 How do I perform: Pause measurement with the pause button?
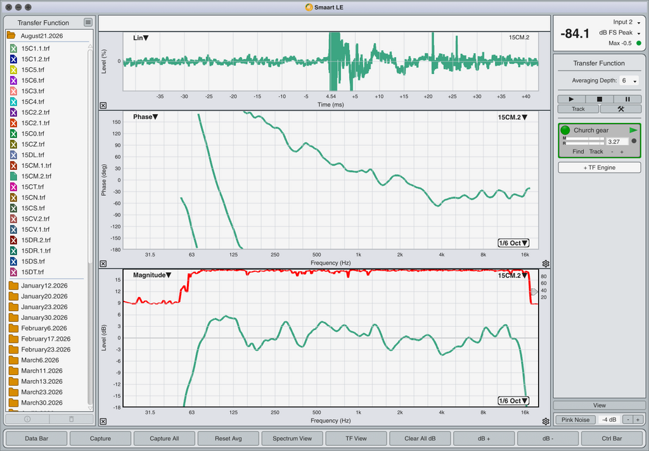tap(627, 99)
